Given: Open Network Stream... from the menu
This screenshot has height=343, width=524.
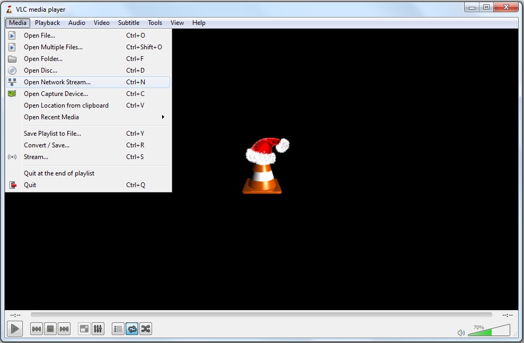Looking at the screenshot, I should click(88, 82).
